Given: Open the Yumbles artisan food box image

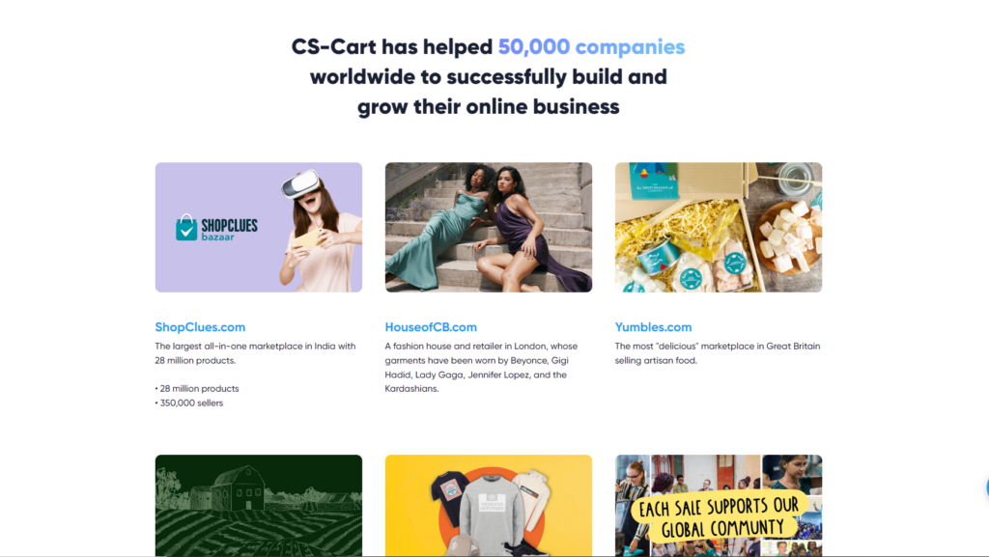Looking at the screenshot, I should [x=719, y=228].
